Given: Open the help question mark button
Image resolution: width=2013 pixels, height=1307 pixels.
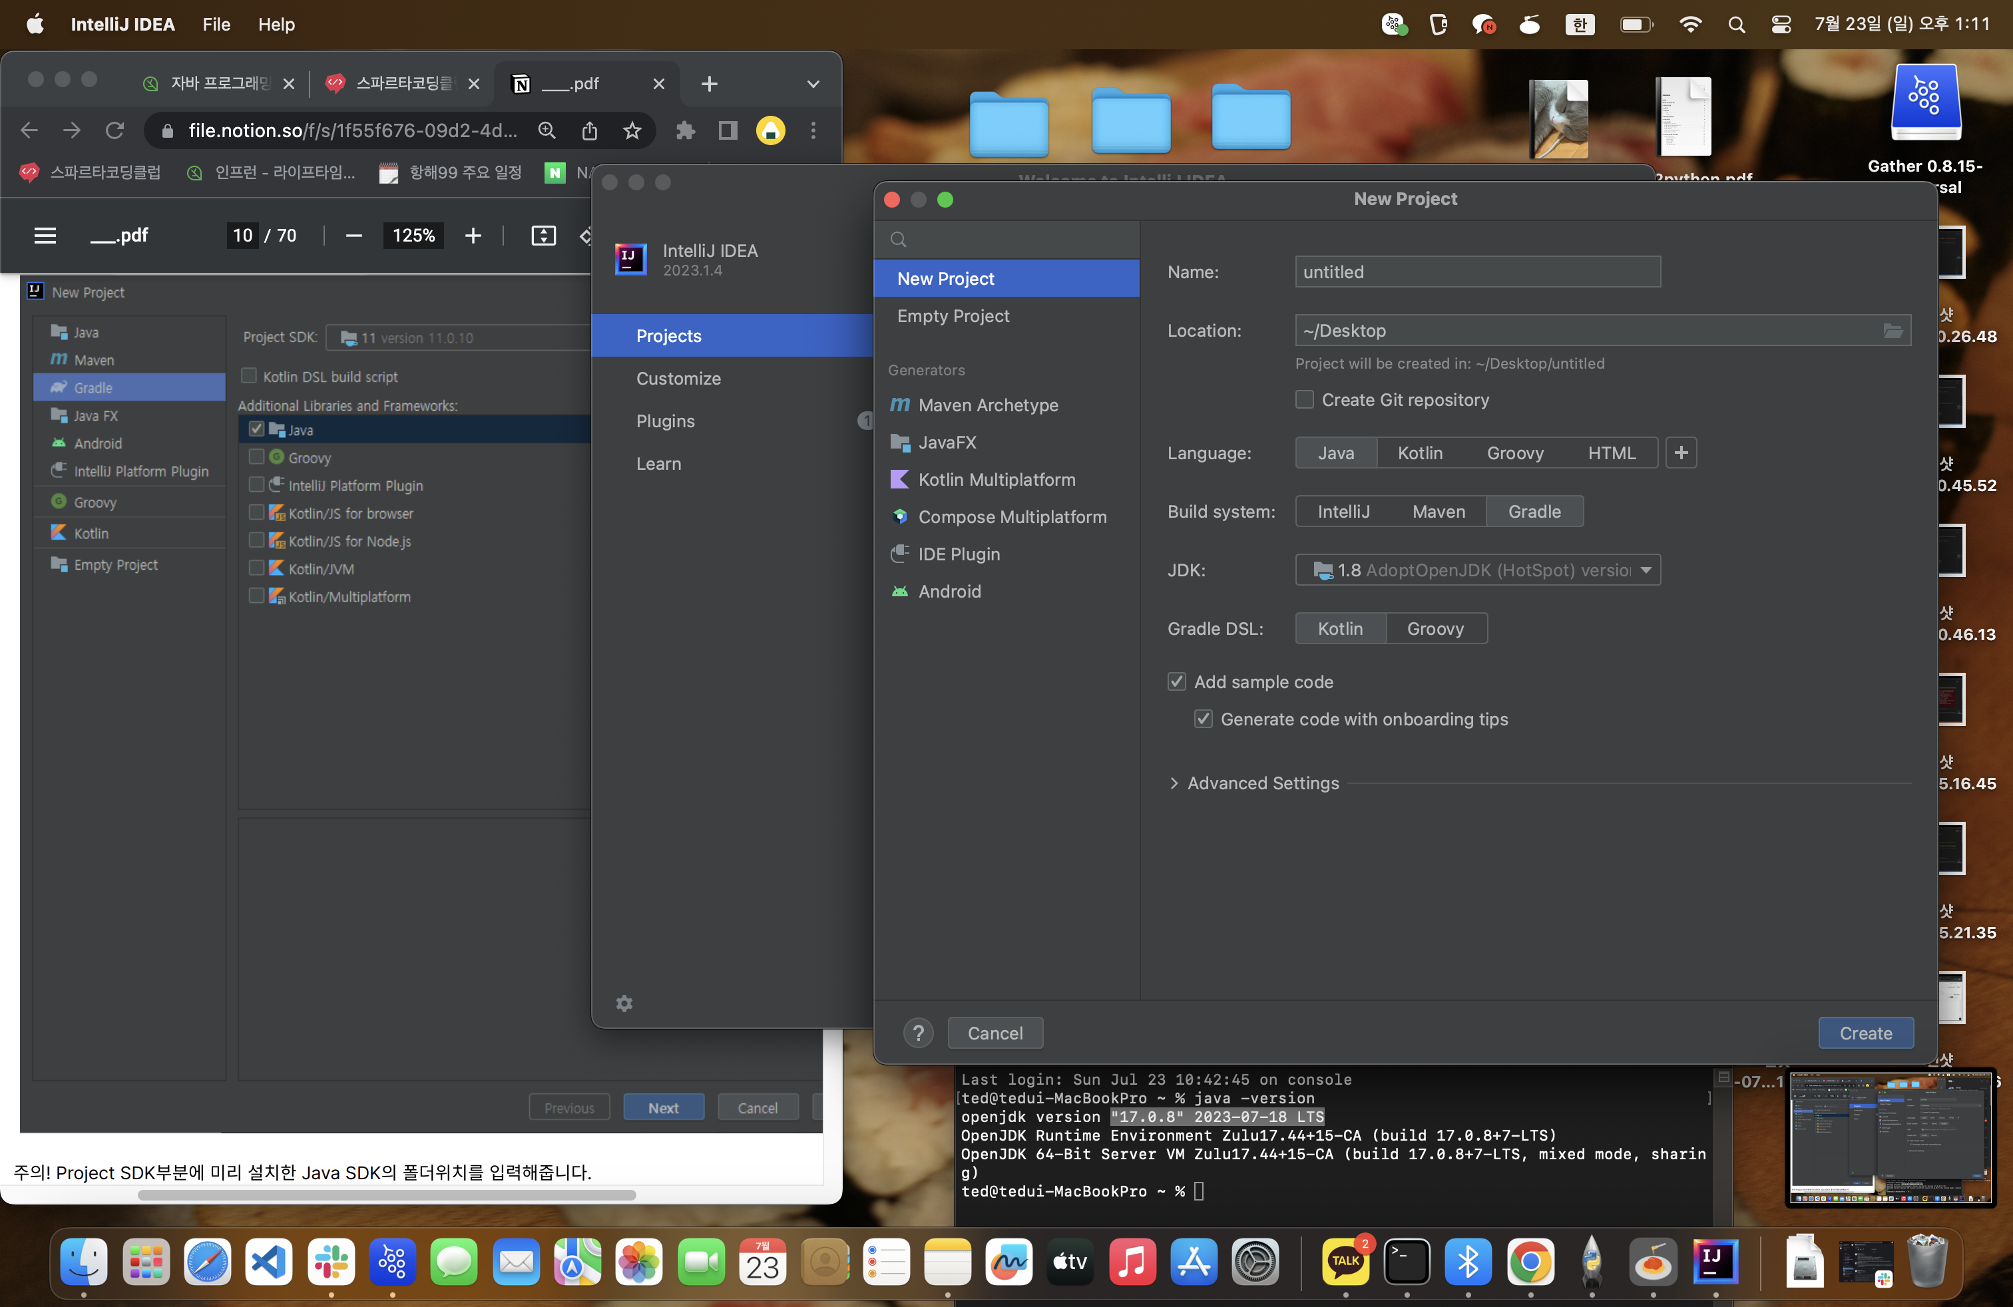Looking at the screenshot, I should coord(918,1032).
